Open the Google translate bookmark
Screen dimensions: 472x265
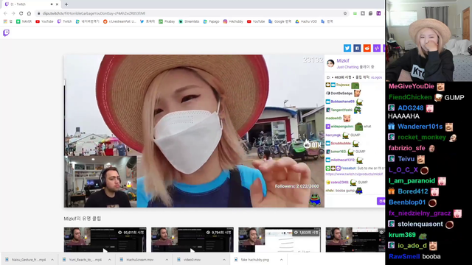tap(280, 21)
